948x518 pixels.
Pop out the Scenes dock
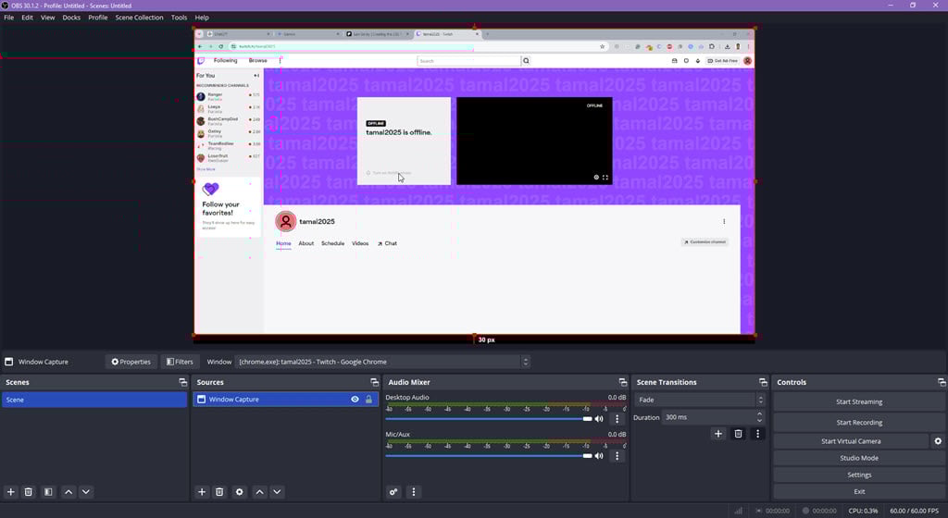point(182,382)
